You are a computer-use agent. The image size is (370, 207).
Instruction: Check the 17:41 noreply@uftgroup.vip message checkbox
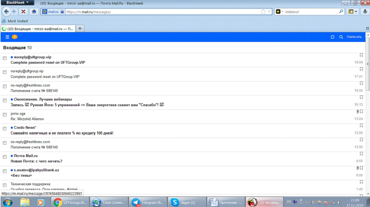pyautogui.click(x=5, y=72)
